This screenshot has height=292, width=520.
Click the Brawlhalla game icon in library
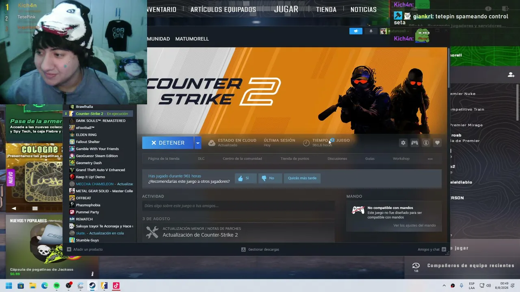(x=72, y=107)
